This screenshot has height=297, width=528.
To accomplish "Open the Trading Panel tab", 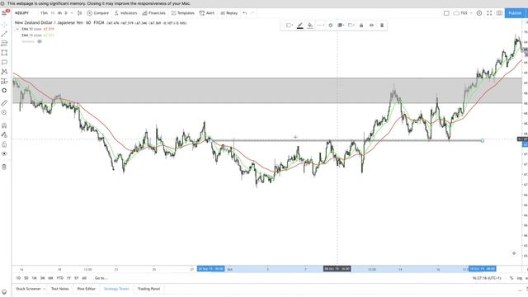I will point(148,289).
